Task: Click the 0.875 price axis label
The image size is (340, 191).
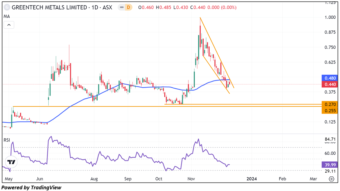Action: 330,32
